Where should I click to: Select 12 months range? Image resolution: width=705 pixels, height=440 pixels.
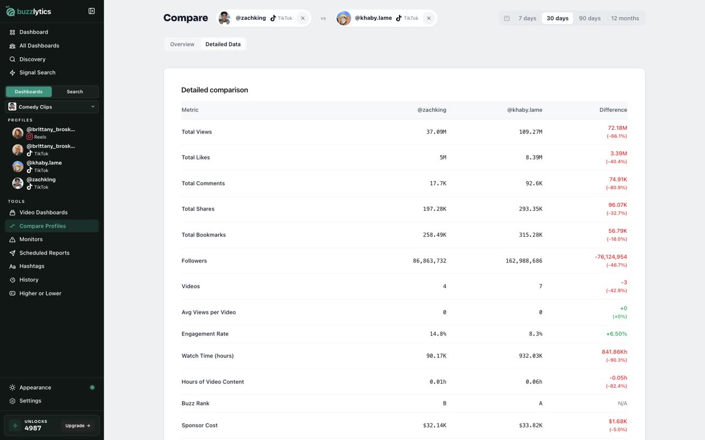pyautogui.click(x=625, y=18)
